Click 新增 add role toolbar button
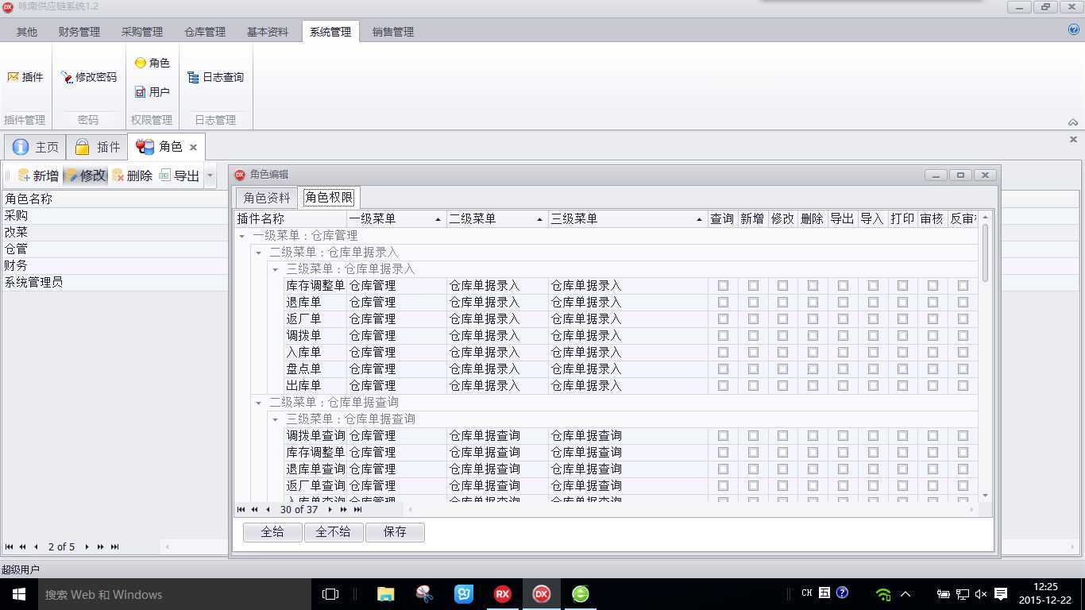 (x=38, y=176)
